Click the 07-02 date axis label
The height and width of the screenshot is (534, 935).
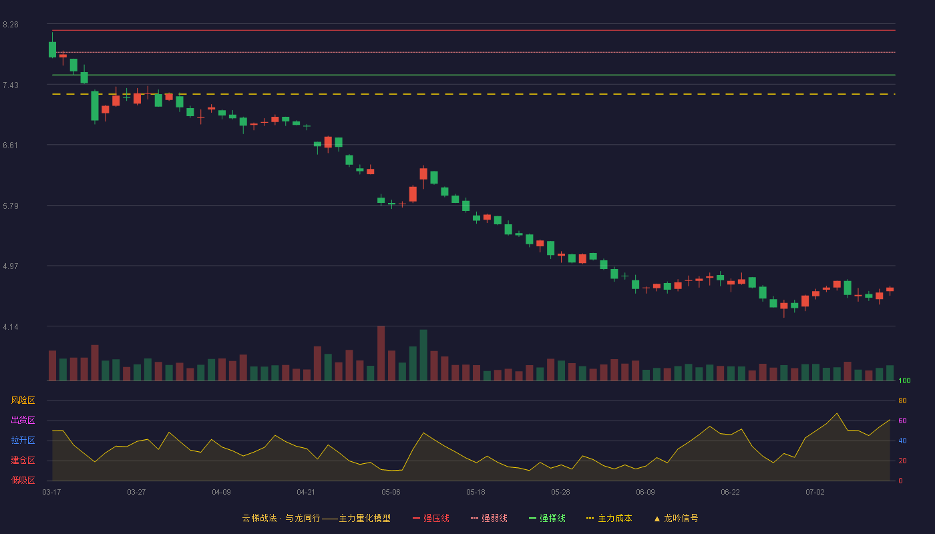pyautogui.click(x=815, y=492)
